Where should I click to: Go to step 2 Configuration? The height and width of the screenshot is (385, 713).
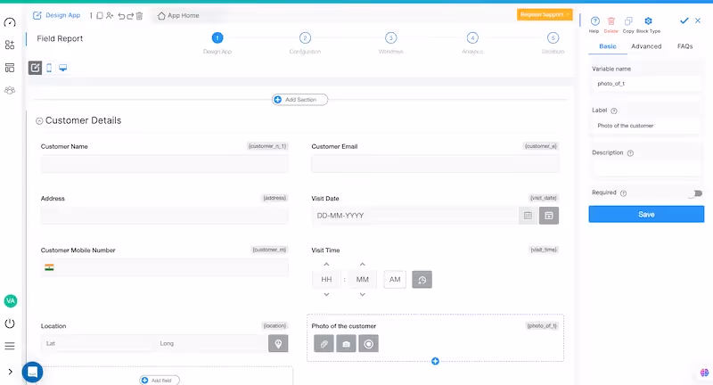(x=305, y=37)
